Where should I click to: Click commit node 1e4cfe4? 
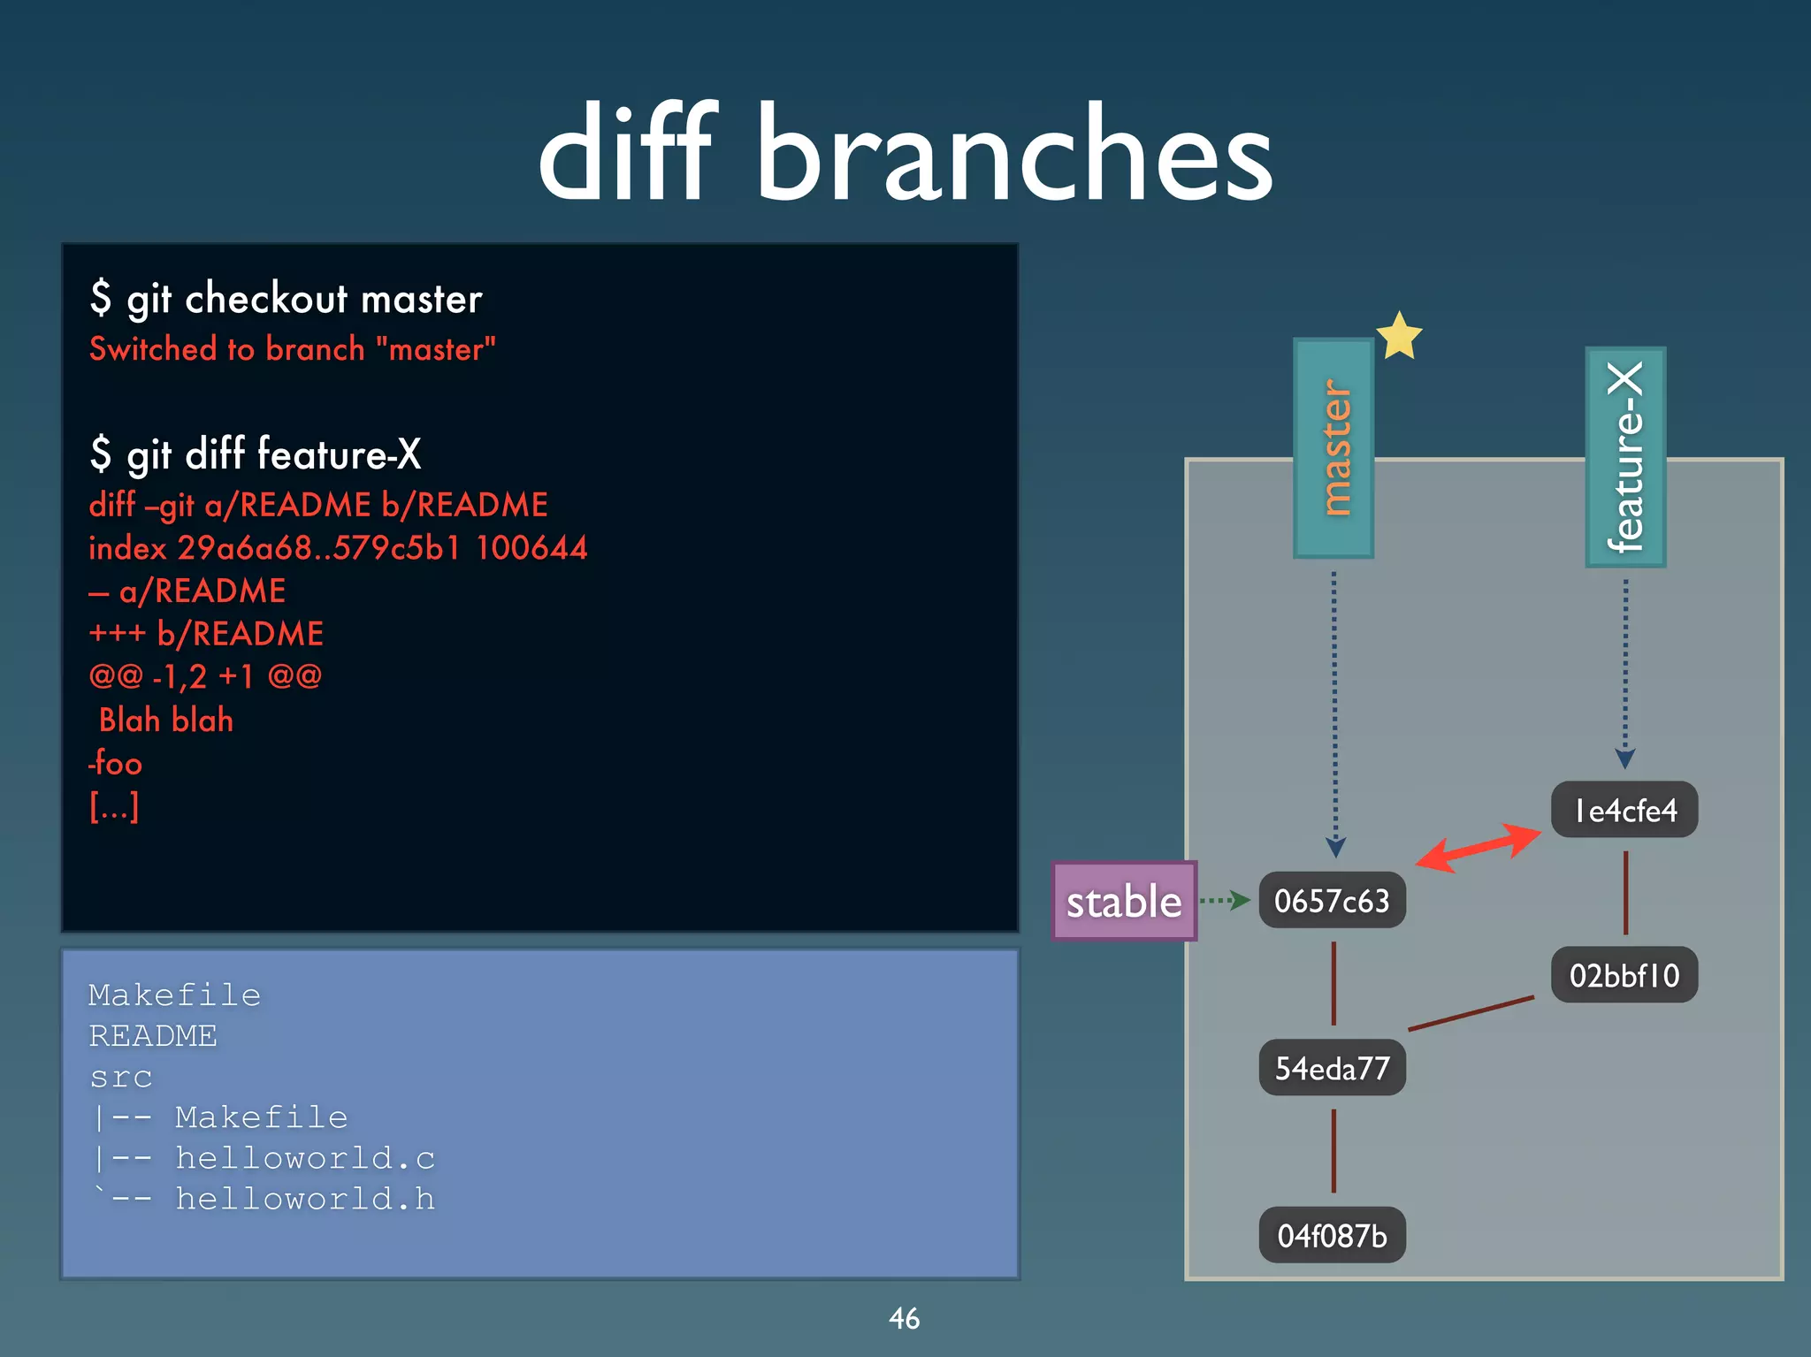[1624, 810]
